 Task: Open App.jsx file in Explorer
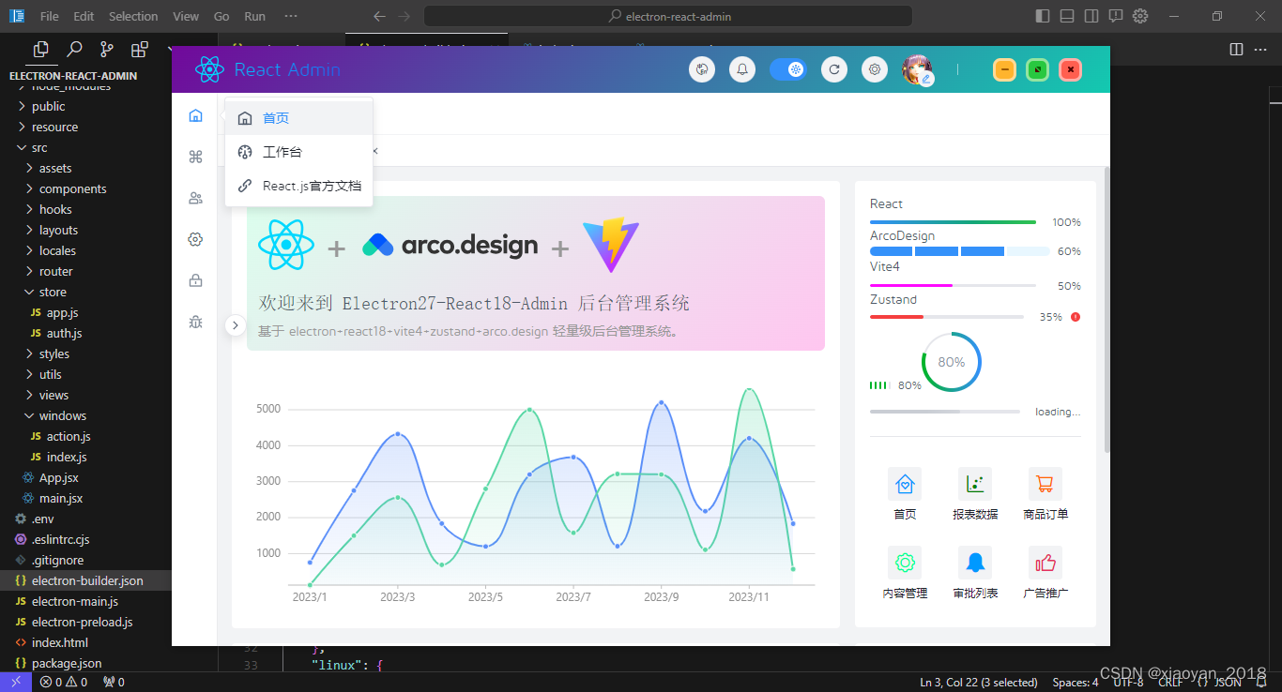click(85, 477)
